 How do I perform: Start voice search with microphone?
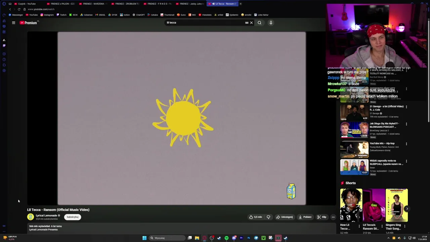pyautogui.click(x=271, y=23)
